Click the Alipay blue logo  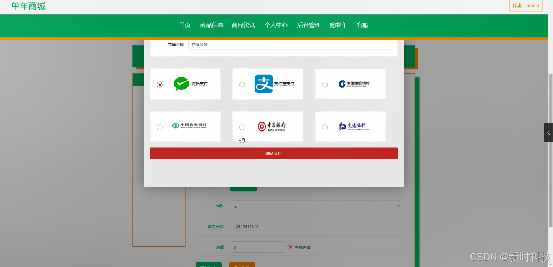click(264, 84)
